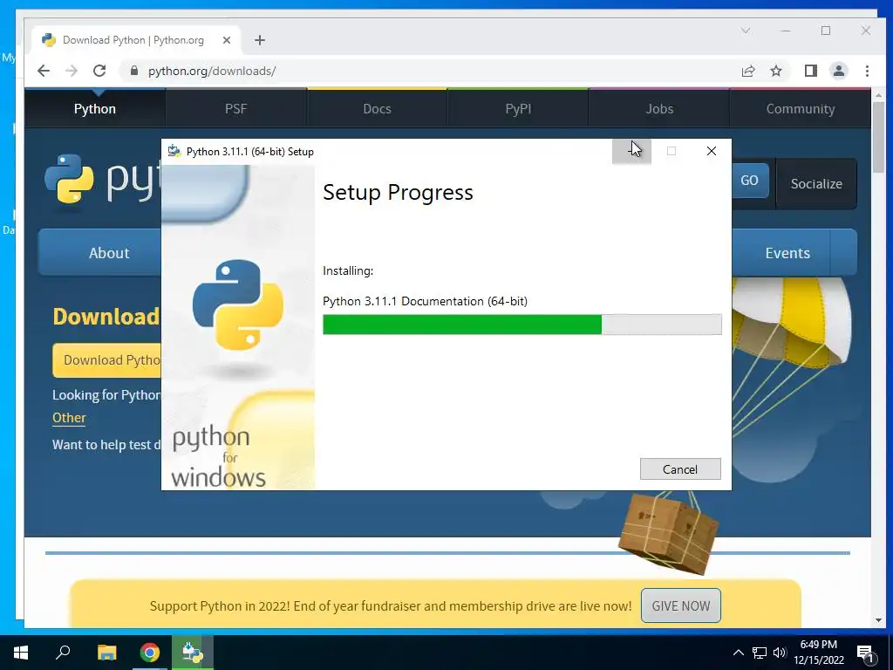The image size is (893, 670).
Task: Click the Chrome forward arrow
Action: click(72, 71)
